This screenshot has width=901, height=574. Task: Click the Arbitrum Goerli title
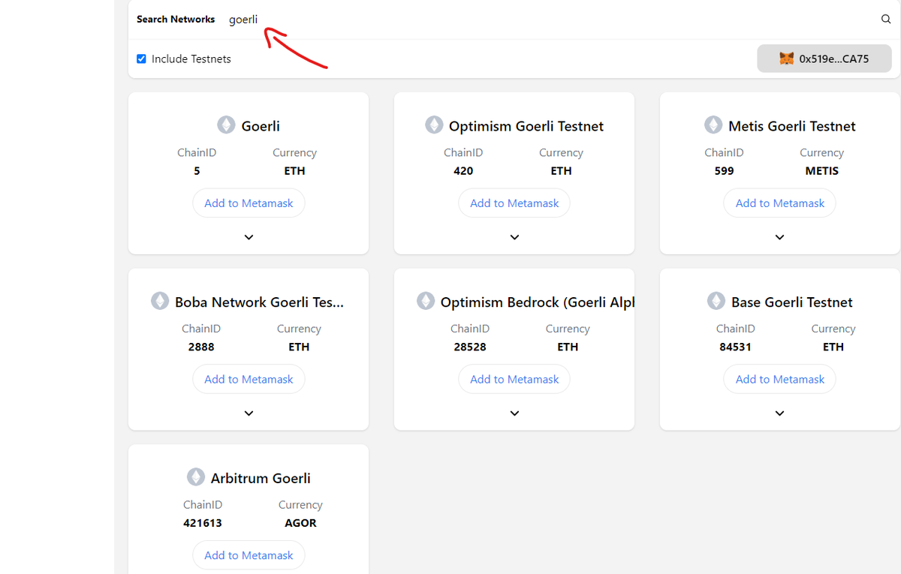tap(261, 478)
